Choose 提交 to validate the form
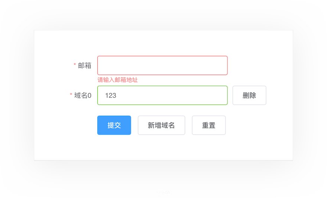 pyautogui.click(x=114, y=125)
